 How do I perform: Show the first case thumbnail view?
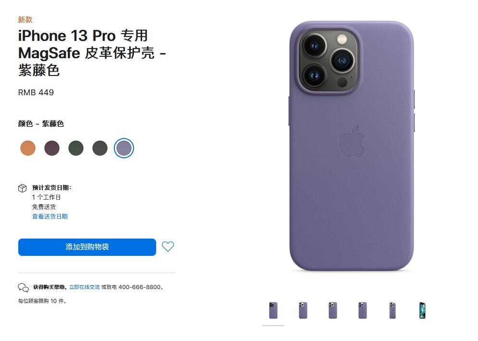tap(273, 311)
